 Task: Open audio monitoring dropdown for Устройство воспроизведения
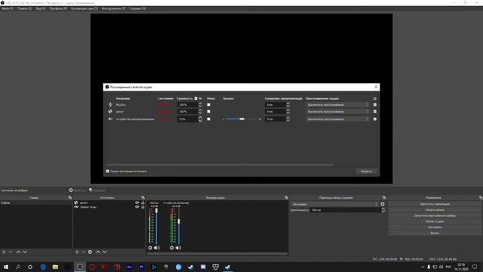click(337, 119)
